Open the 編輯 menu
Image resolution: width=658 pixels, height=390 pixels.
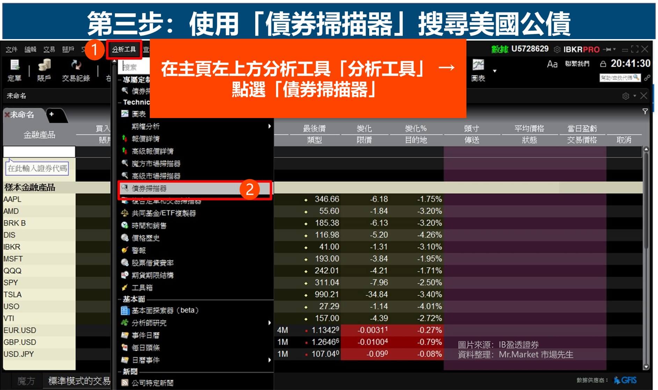(x=30, y=50)
